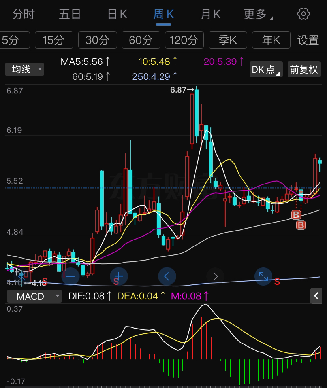Viewport: 327px width, 388px height.
Task: Tap the S sell marker near 4.16 low
Action: coord(45,281)
